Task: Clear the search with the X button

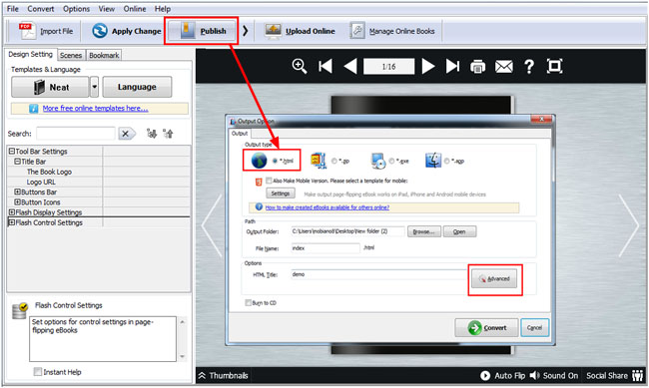Action: 126,134
